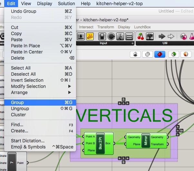Choose Deselect All
Screen dimensions: 194x171
(x=40, y=74)
